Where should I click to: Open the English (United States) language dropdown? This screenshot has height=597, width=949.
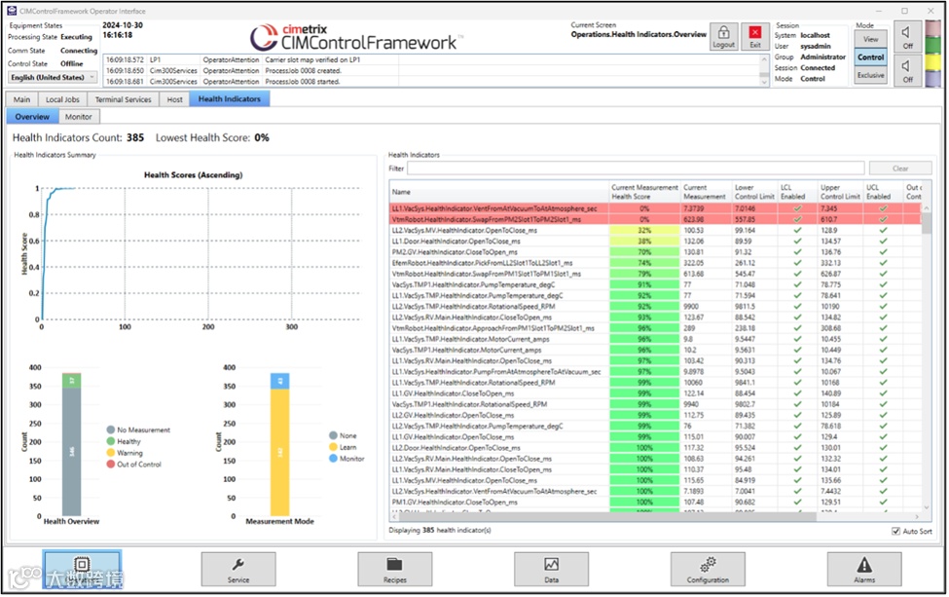click(x=53, y=78)
